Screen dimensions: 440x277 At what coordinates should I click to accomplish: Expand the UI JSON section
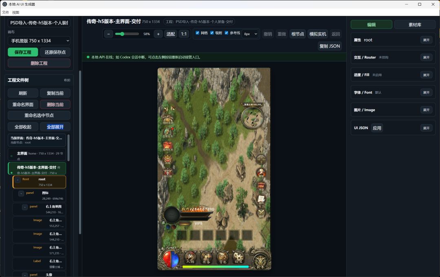426,128
